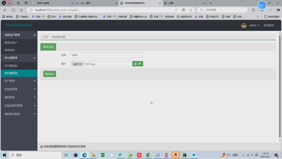The height and width of the screenshot is (159, 282).
Task: Expand the 课程报名管理 menu section
Action: 19,114
